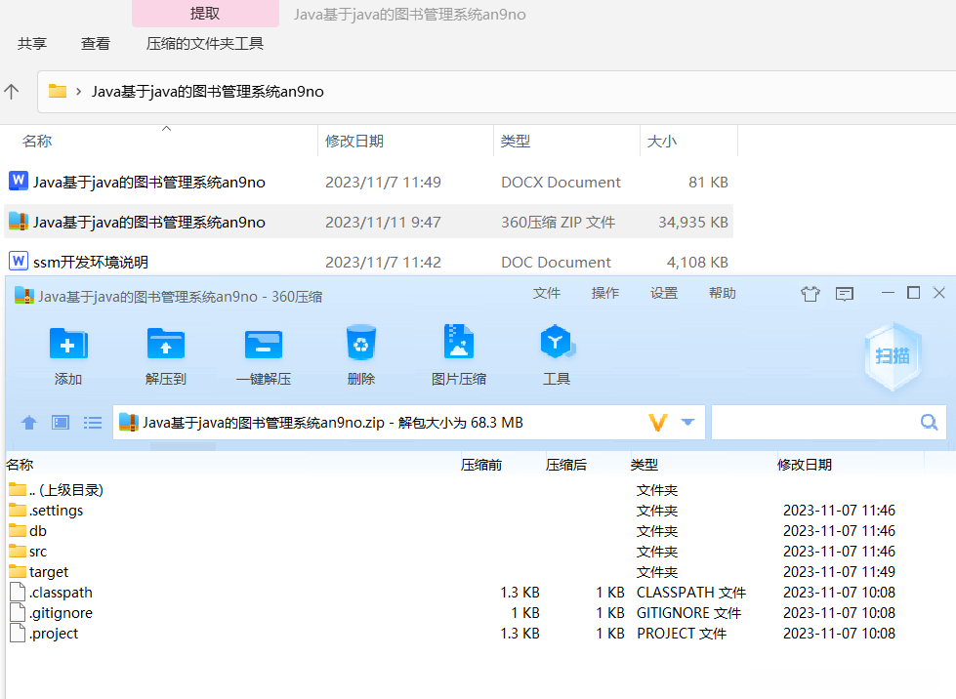Click the Explorer address bar path text

tap(207, 92)
